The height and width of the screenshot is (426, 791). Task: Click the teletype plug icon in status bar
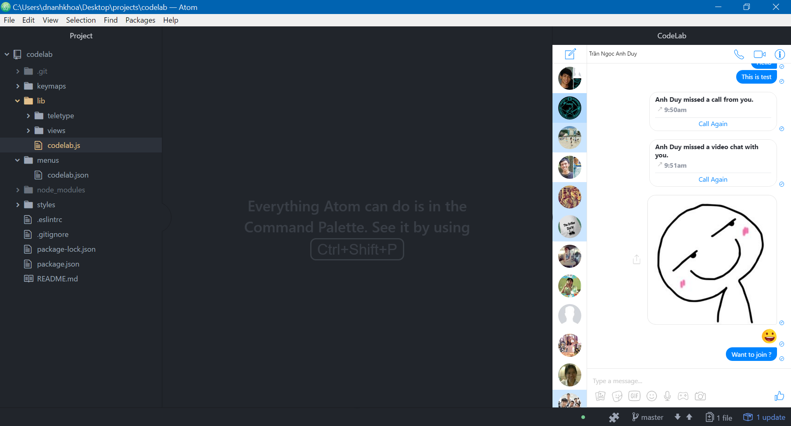[x=614, y=417]
